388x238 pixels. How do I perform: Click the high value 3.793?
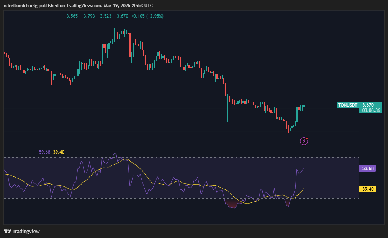point(89,16)
